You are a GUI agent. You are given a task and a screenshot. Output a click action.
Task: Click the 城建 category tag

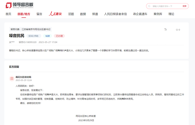(47, 36)
